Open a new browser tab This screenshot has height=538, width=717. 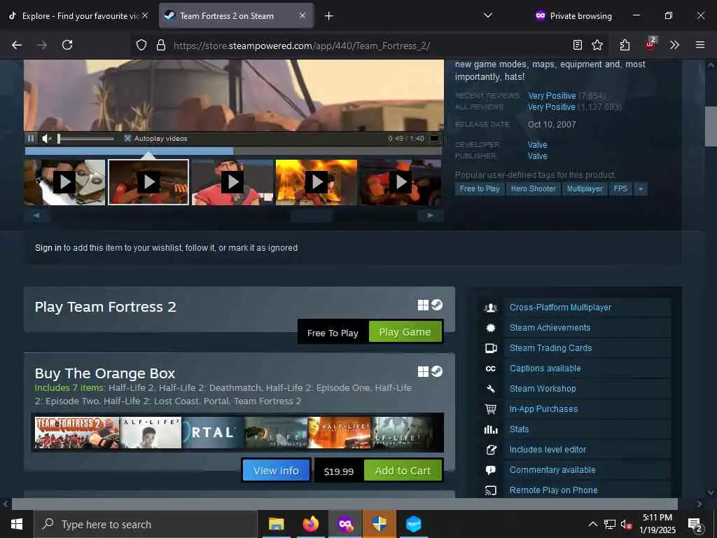tap(329, 16)
